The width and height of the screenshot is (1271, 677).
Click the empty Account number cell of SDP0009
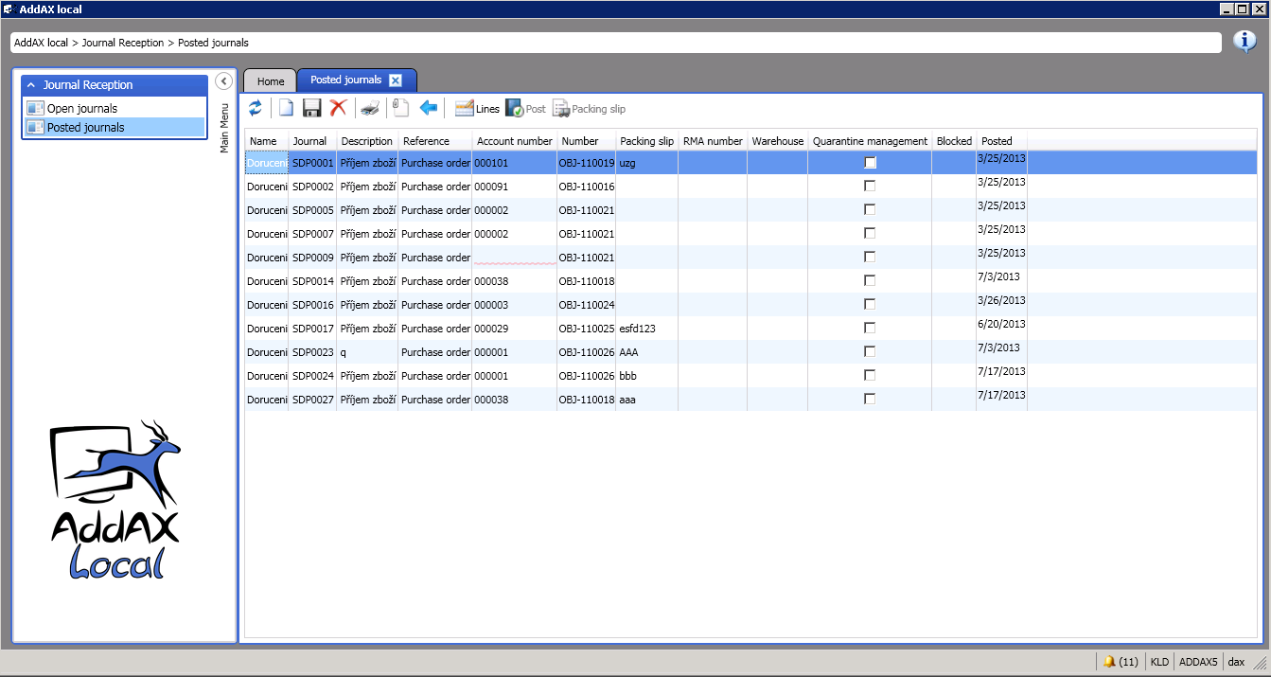click(x=514, y=258)
